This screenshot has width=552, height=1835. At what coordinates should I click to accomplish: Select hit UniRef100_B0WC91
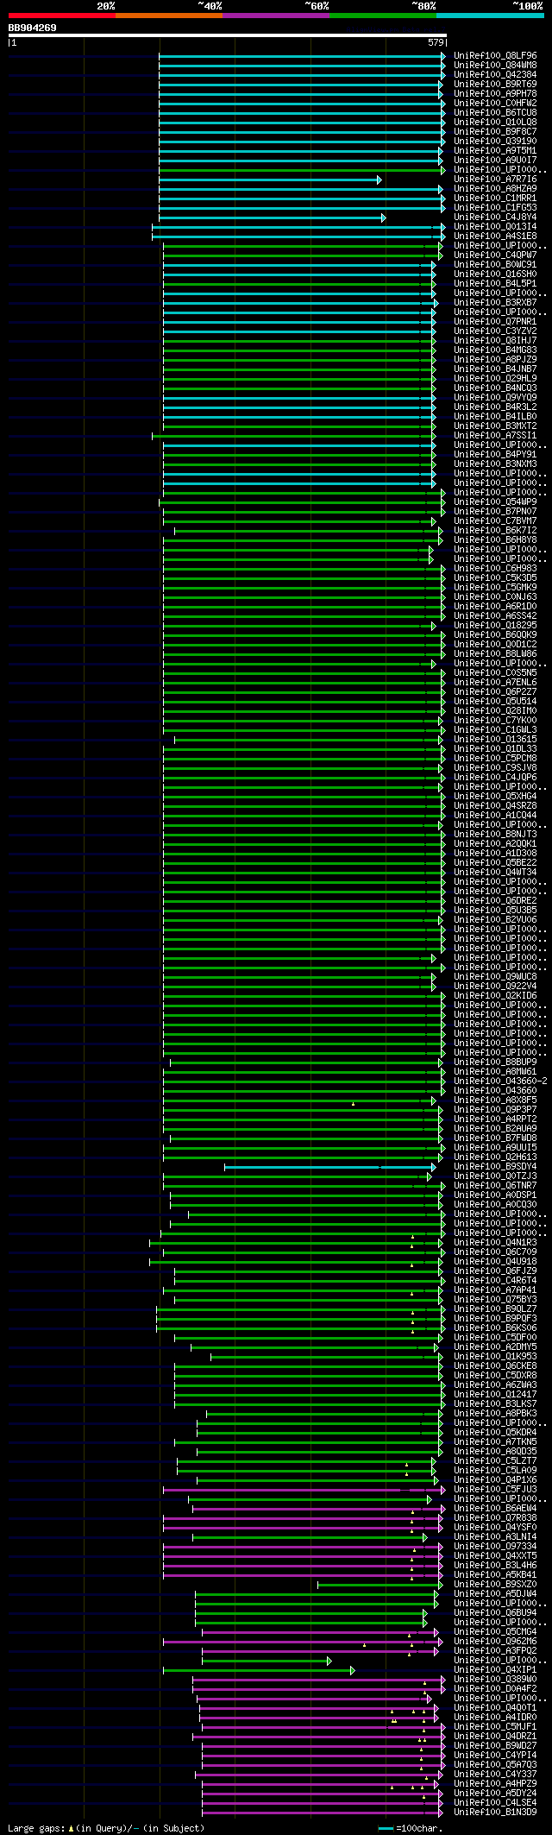click(x=495, y=264)
